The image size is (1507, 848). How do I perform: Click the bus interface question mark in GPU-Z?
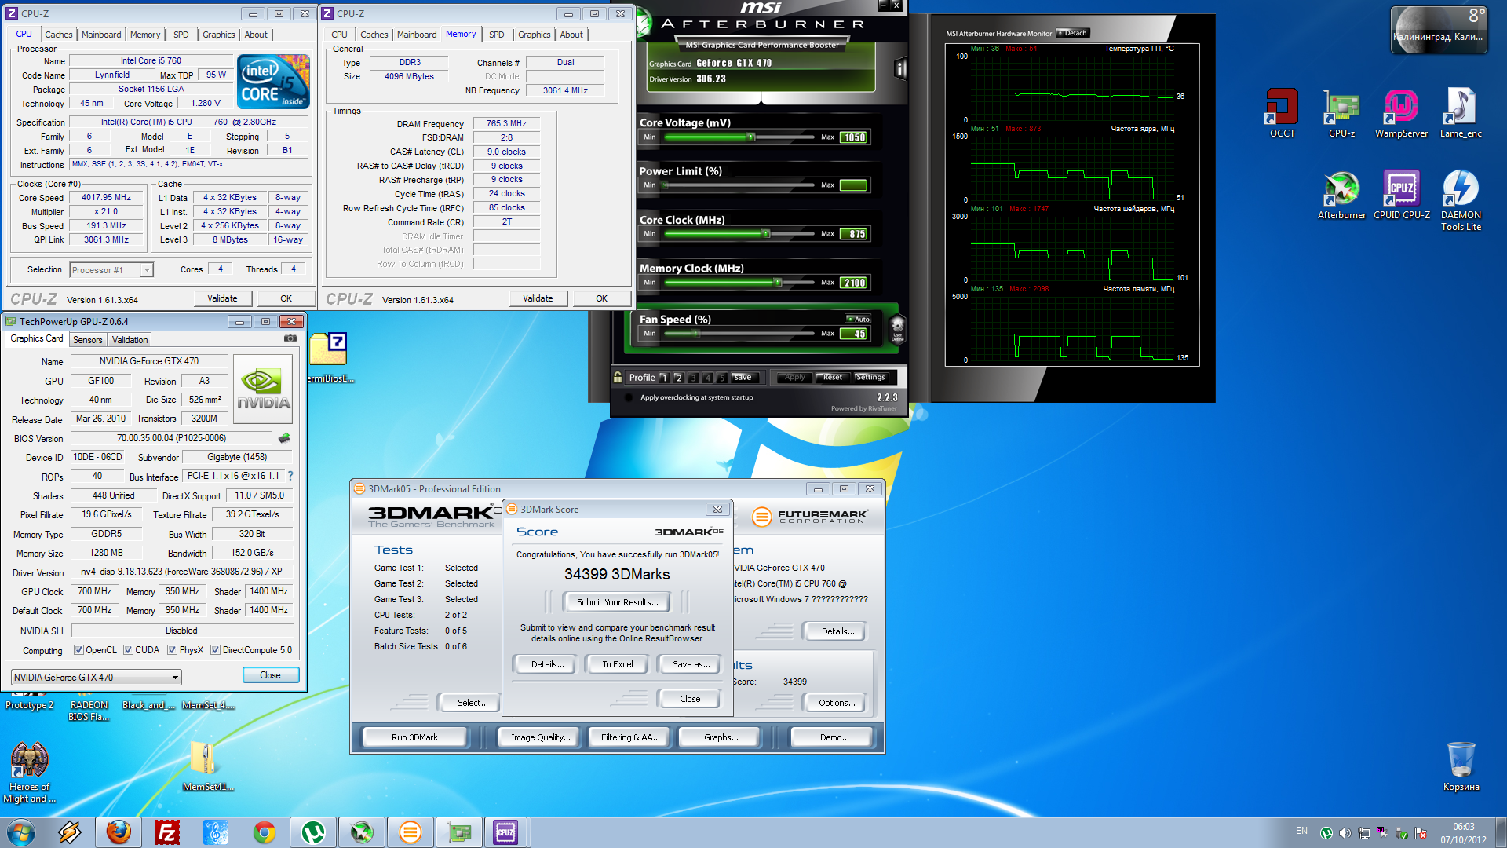[290, 476]
